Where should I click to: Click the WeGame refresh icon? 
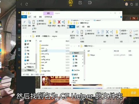pyautogui.click(x=27, y=4)
